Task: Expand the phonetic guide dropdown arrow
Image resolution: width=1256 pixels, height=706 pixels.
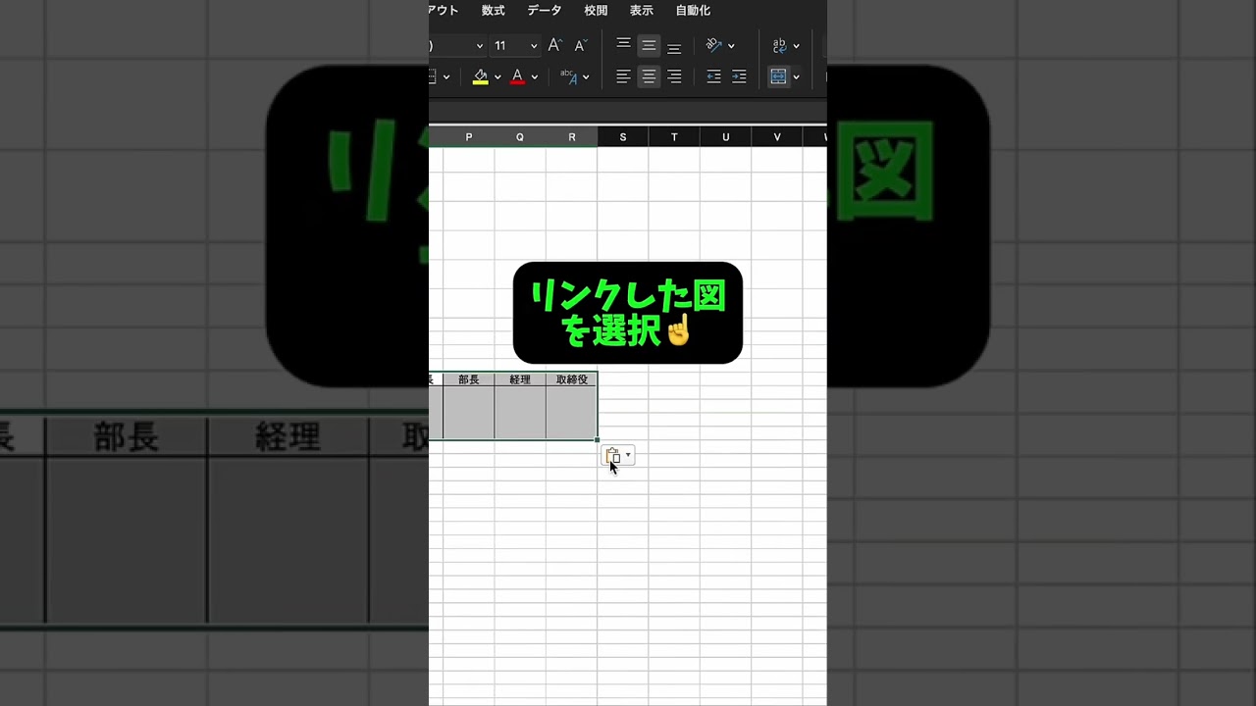Action: 586,77
